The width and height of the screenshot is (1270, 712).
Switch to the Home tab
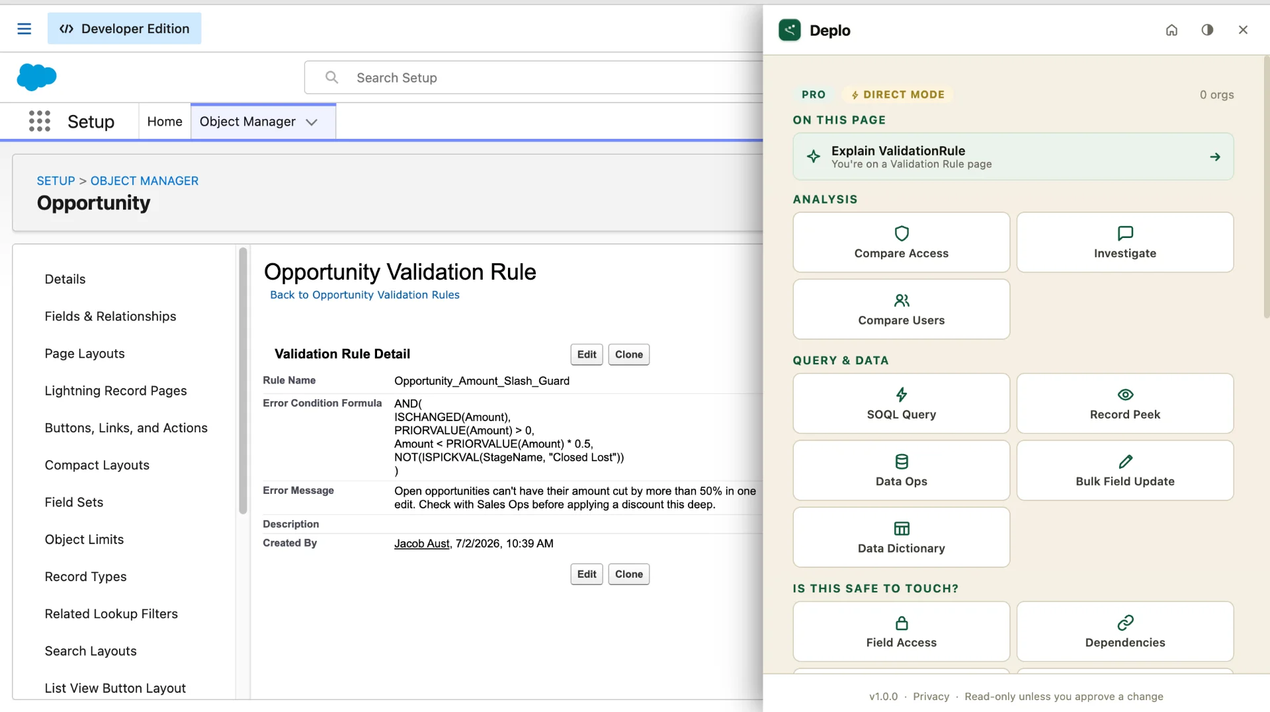[165, 121]
